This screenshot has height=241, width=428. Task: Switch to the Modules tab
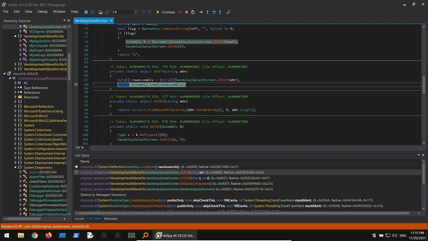pyautogui.click(x=110, y=219)
